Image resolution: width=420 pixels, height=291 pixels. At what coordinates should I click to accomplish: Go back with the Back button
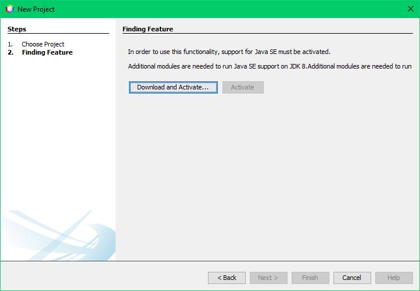227,278
